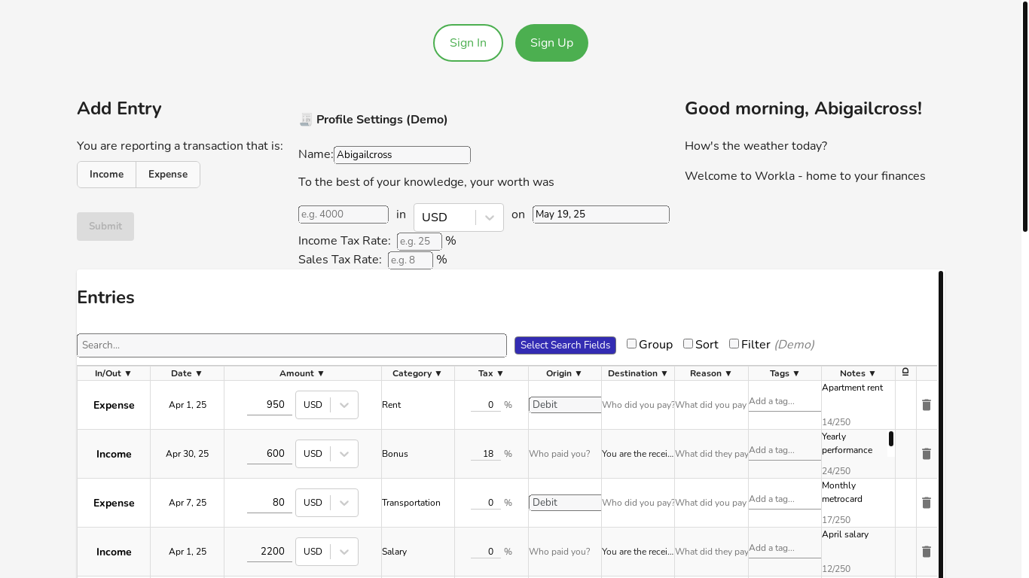The width and height of the screenshot is (1029, 578).
Task: Enable the Sort checkbox
Action: [688, 343]
